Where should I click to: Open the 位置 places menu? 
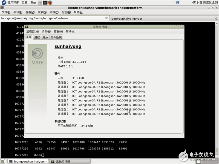tap(25, 2)
